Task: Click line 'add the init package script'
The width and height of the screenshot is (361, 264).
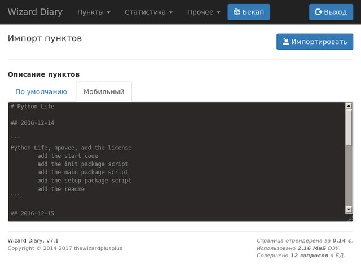Action: coord(83,164)
